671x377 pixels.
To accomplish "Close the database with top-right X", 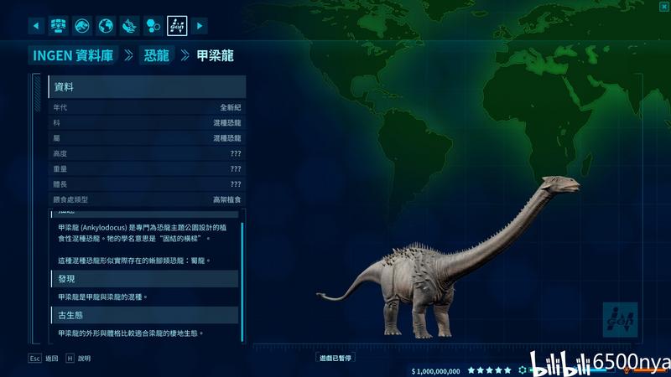I will 664,7.
